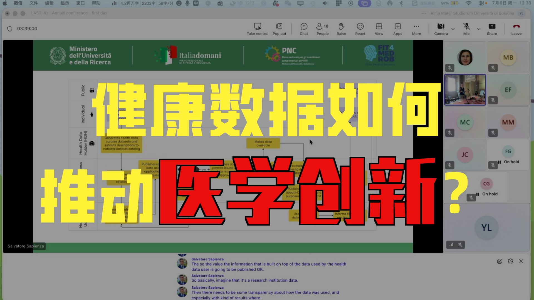Click the 'Generates health data' diagram box
This screenshot has height=300, width=534.
point(121,143)
